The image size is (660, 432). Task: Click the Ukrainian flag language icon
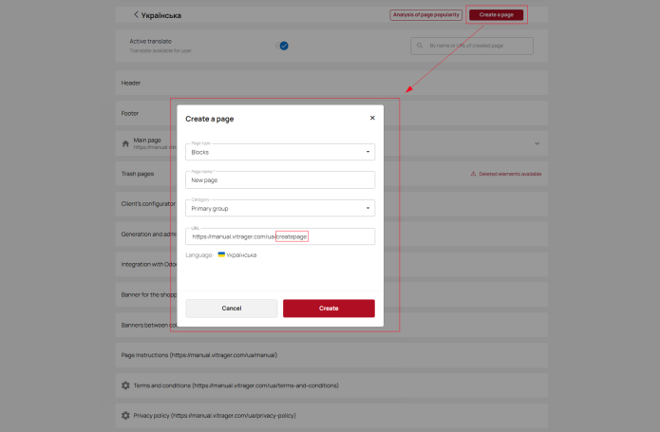pyautogui.click(x=221, y=254)
